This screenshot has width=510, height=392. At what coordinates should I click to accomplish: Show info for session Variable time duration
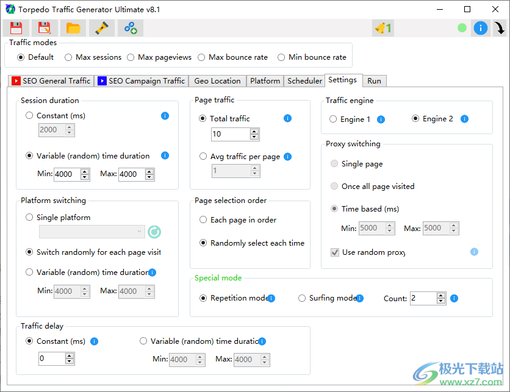[x=165, y=155]
